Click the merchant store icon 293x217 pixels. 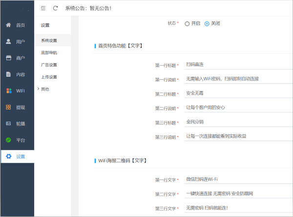click(8, 58)
